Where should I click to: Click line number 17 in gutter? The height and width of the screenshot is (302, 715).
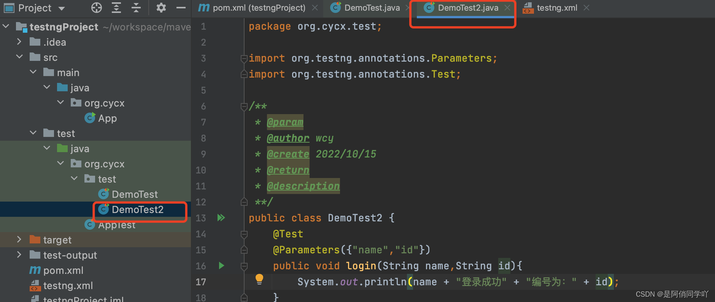click(201, 282)
